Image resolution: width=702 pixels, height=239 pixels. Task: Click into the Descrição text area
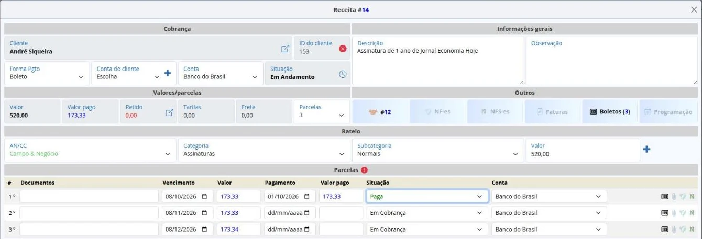click(x=438, y=61)
